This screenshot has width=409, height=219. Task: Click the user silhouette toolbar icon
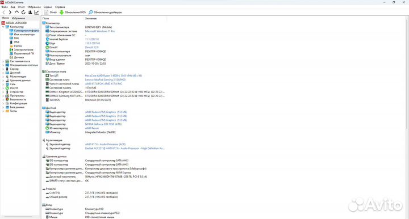point(30,12)
